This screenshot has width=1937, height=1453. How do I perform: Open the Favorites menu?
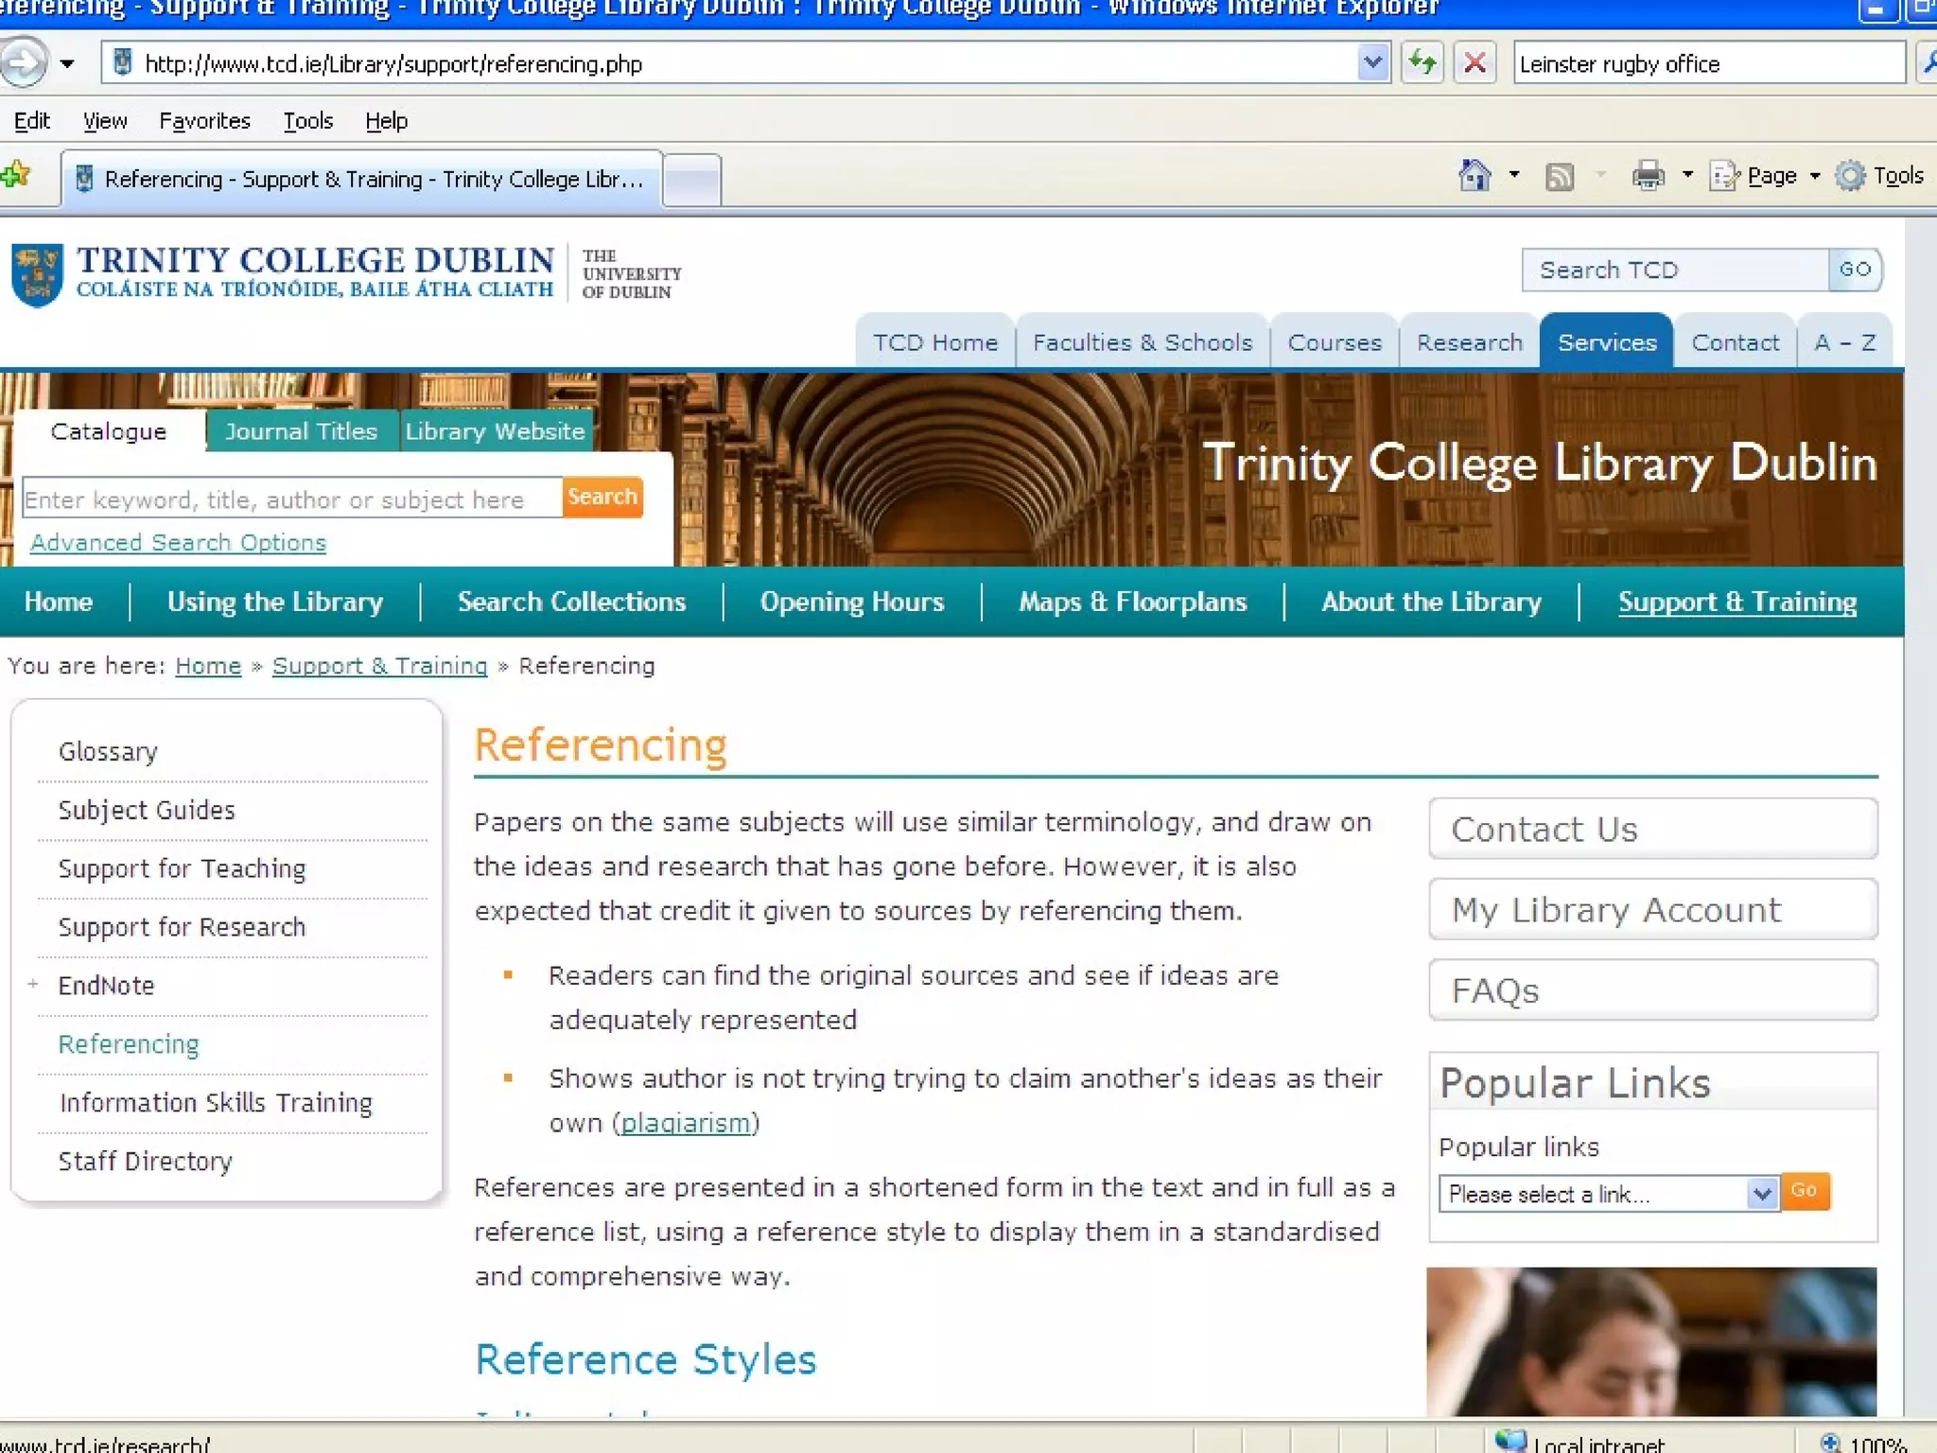204,121
